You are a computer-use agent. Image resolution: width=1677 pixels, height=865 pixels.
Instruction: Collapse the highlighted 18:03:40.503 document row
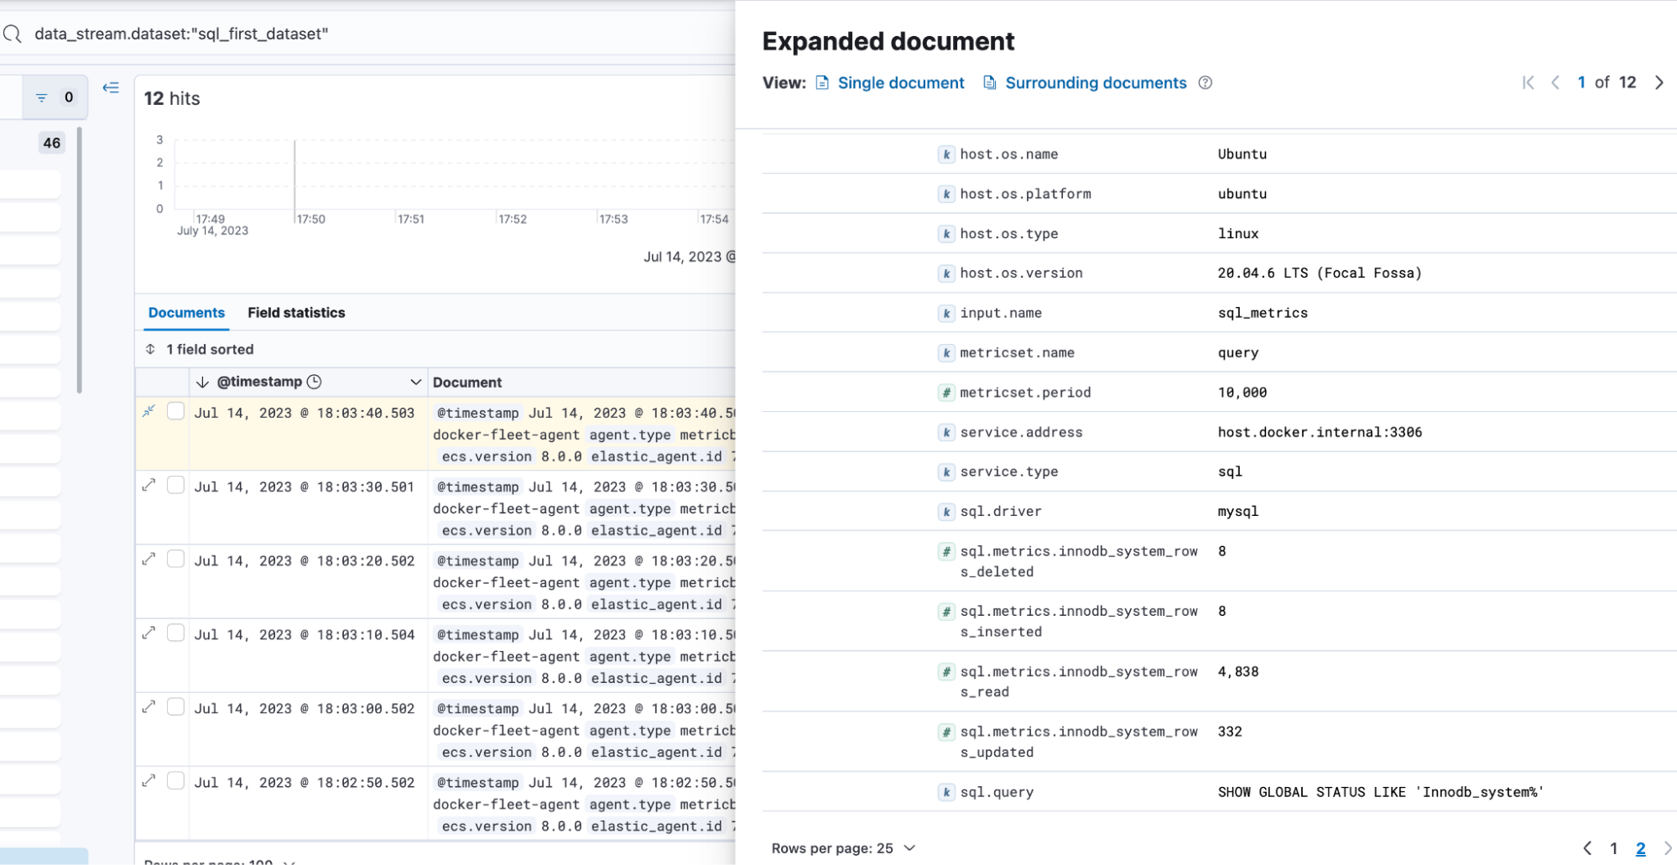tap(149, 411)
